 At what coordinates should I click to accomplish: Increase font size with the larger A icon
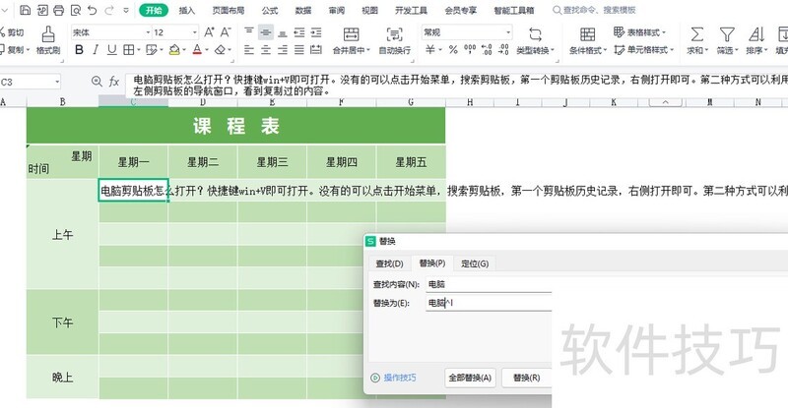pyautogui.click(x=209, y=32)
